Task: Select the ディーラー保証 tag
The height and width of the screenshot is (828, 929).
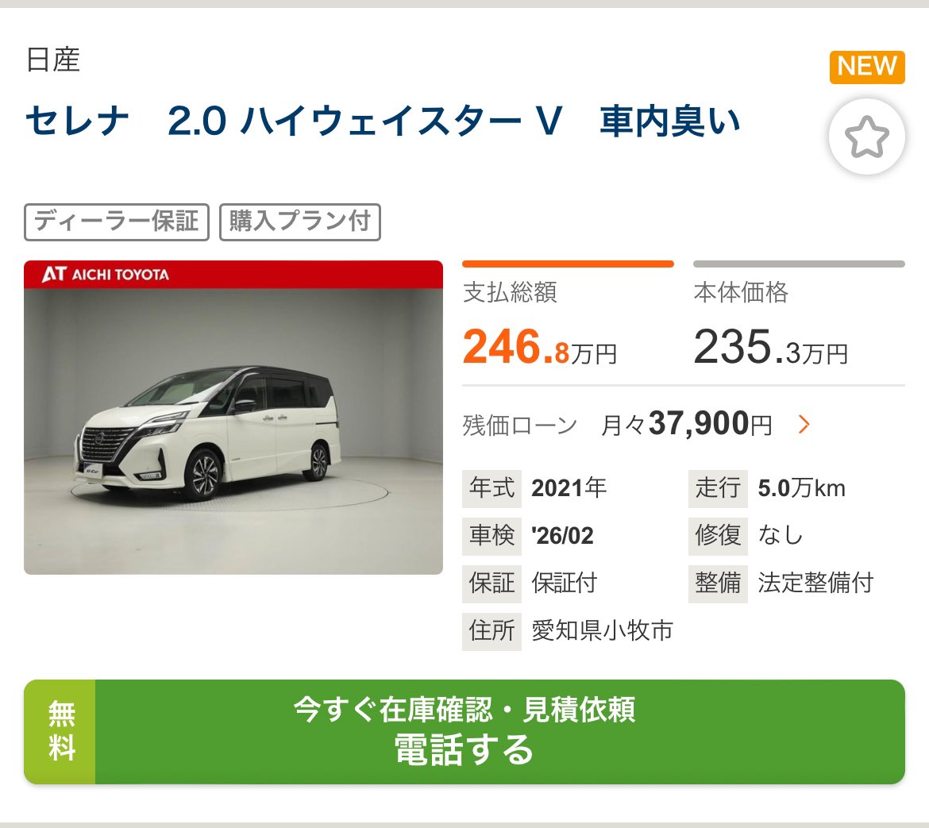Action: 117,222
